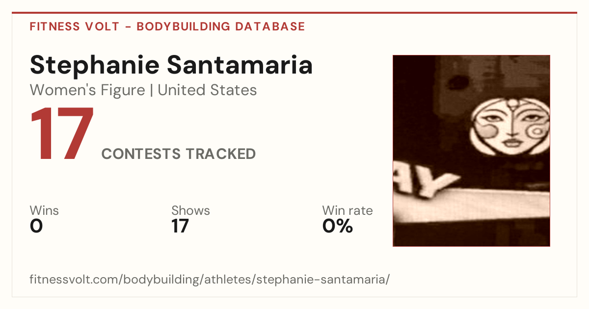The image size is (589, 309).
Task: Click the fitnessvolt.com athlete URL text
Action: coord(210,280)
